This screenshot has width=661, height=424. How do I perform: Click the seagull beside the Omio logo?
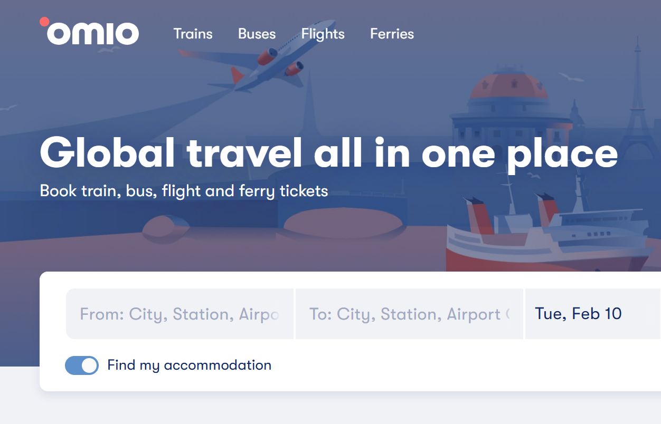click(x=110, y=50)
